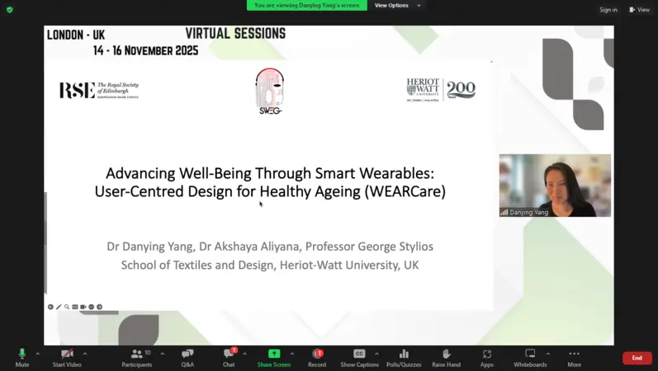658x371 pixels.
Task: Mute the microphone
Action: coord(22,355)
